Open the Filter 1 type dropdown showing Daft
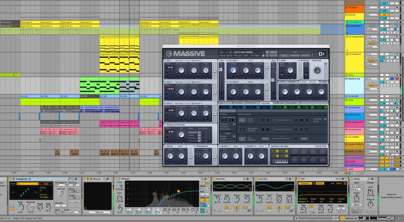Image resolution: width=404 pixels, height=222 pixels. [x=251, y=60]
